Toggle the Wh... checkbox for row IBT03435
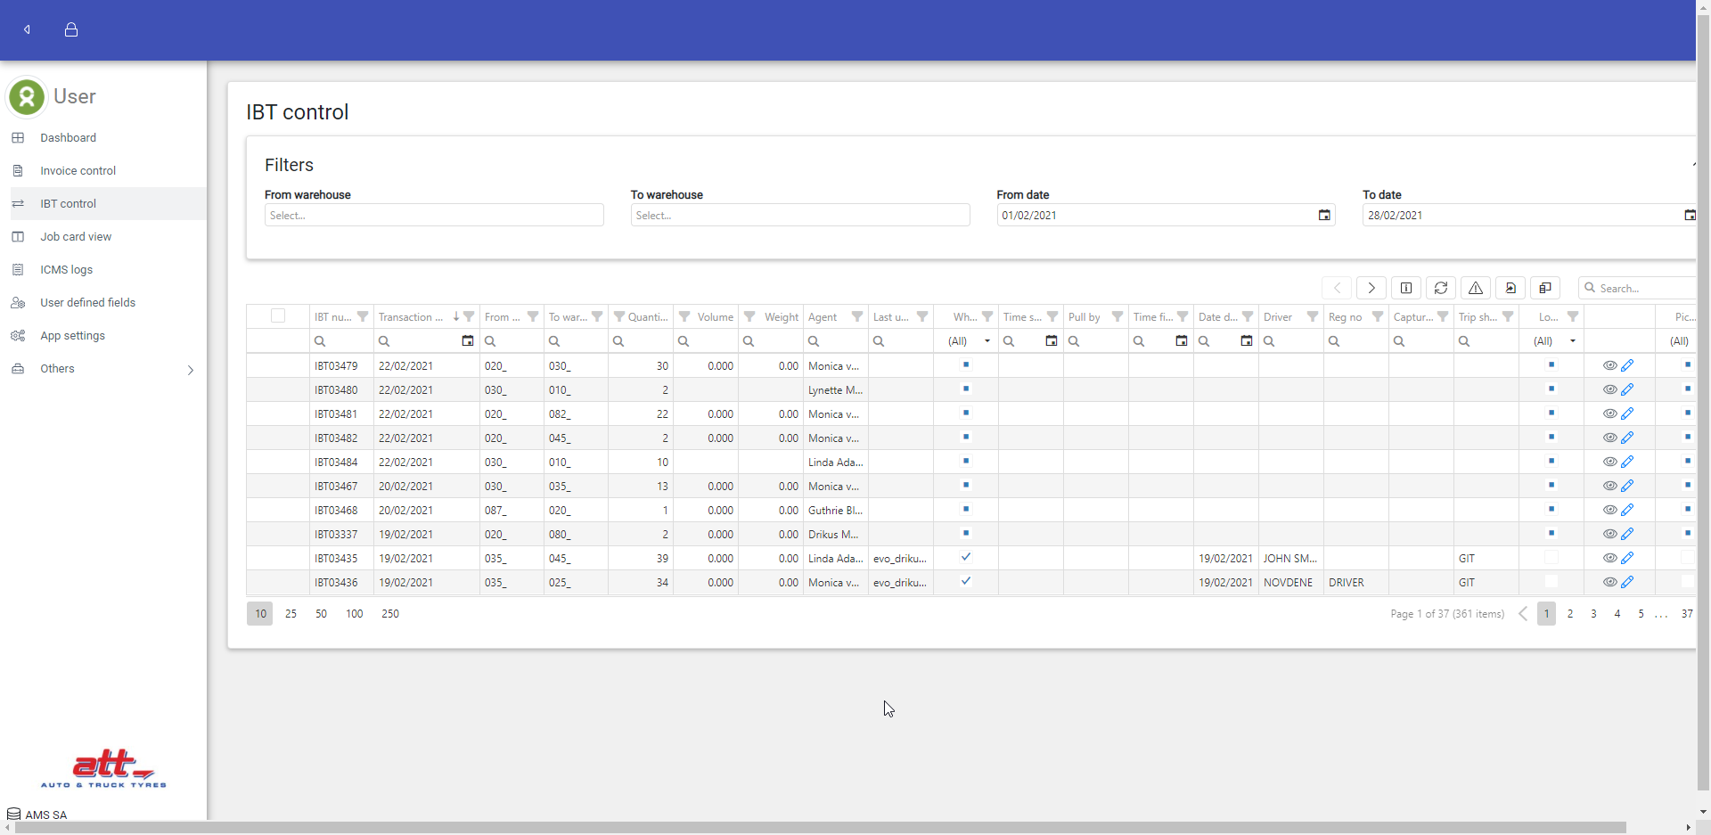The height and width of the screenshot is (835, 1711). point(966,558)
